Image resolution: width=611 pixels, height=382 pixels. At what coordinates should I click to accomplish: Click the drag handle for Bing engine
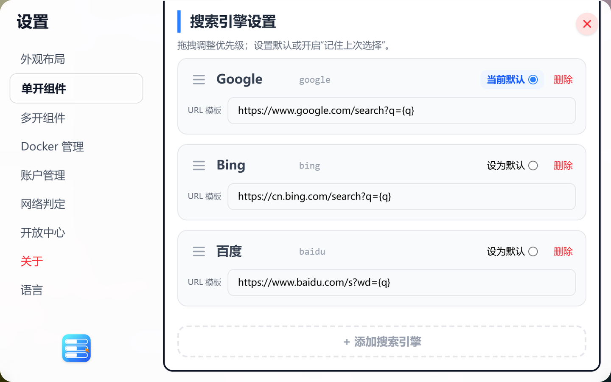coord(199,166)
